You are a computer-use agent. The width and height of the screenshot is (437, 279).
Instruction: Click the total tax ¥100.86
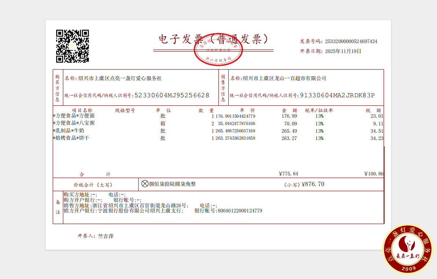tap(374, 174)
